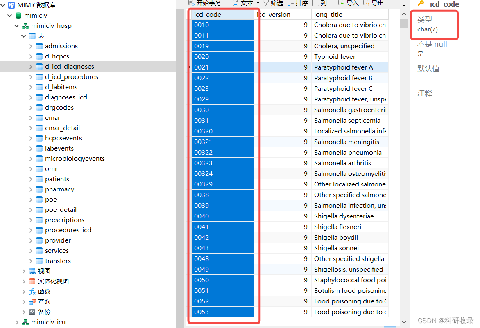This screenshot has width=480, height=328.
Task: Select the icd_version column header
Action: tap(283, 14)
